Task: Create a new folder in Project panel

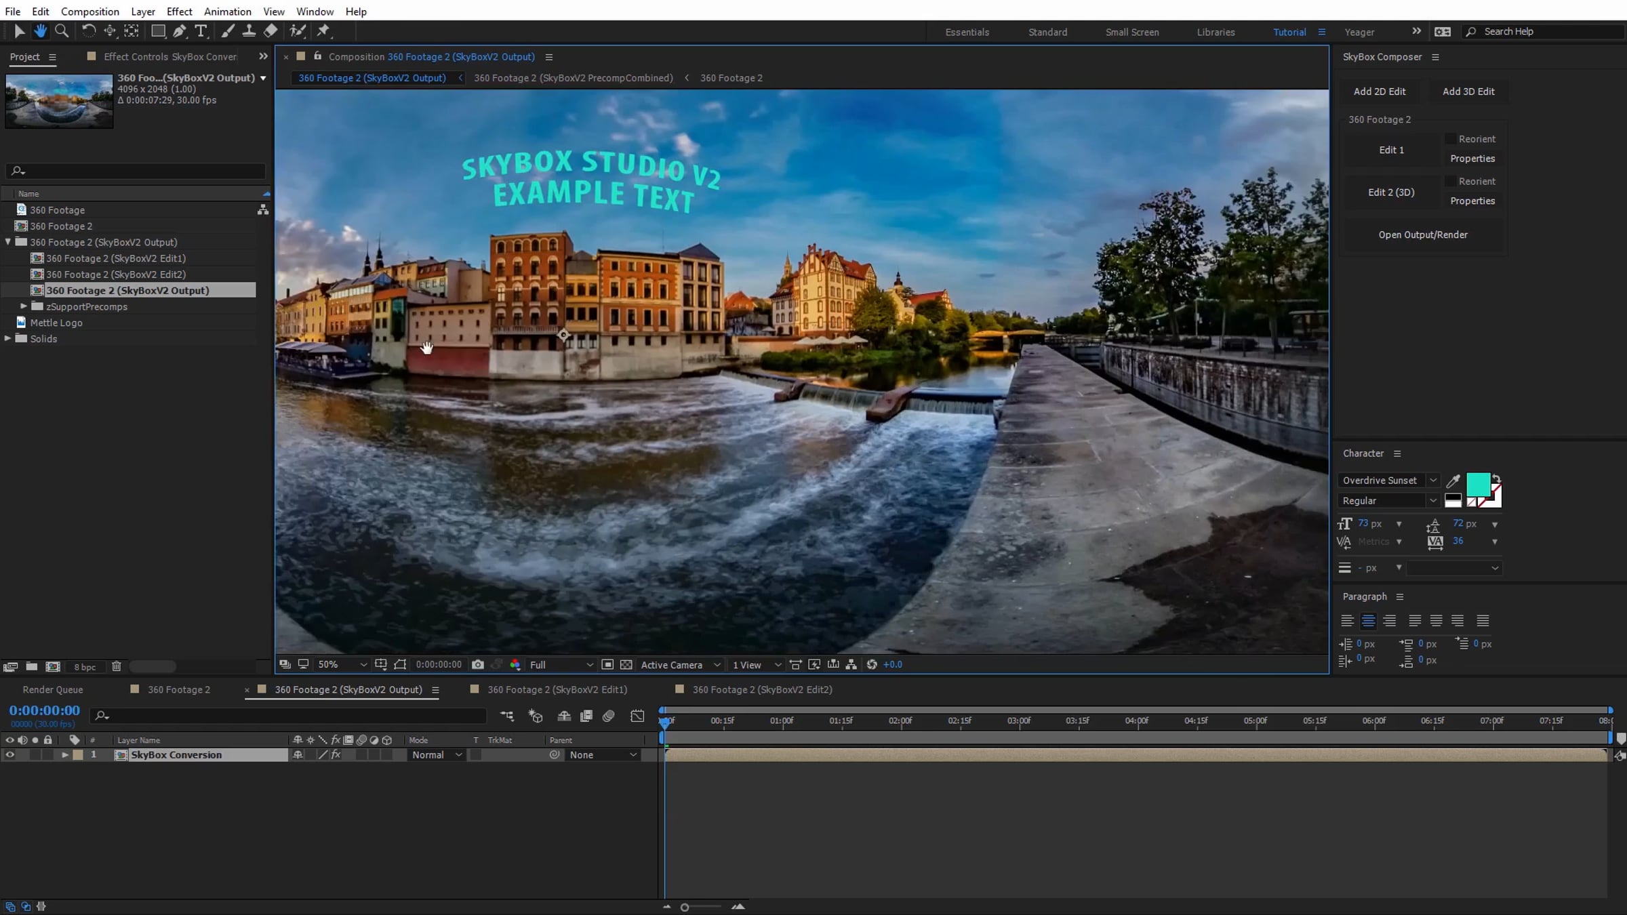Action: click(32, 667)
